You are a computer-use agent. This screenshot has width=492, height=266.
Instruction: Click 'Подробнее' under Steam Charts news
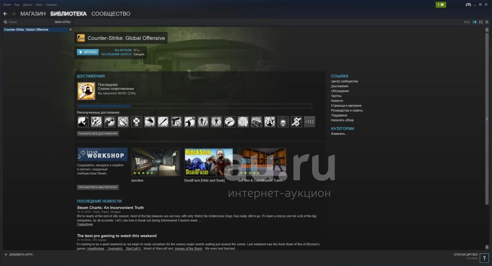tap(85, 224)
